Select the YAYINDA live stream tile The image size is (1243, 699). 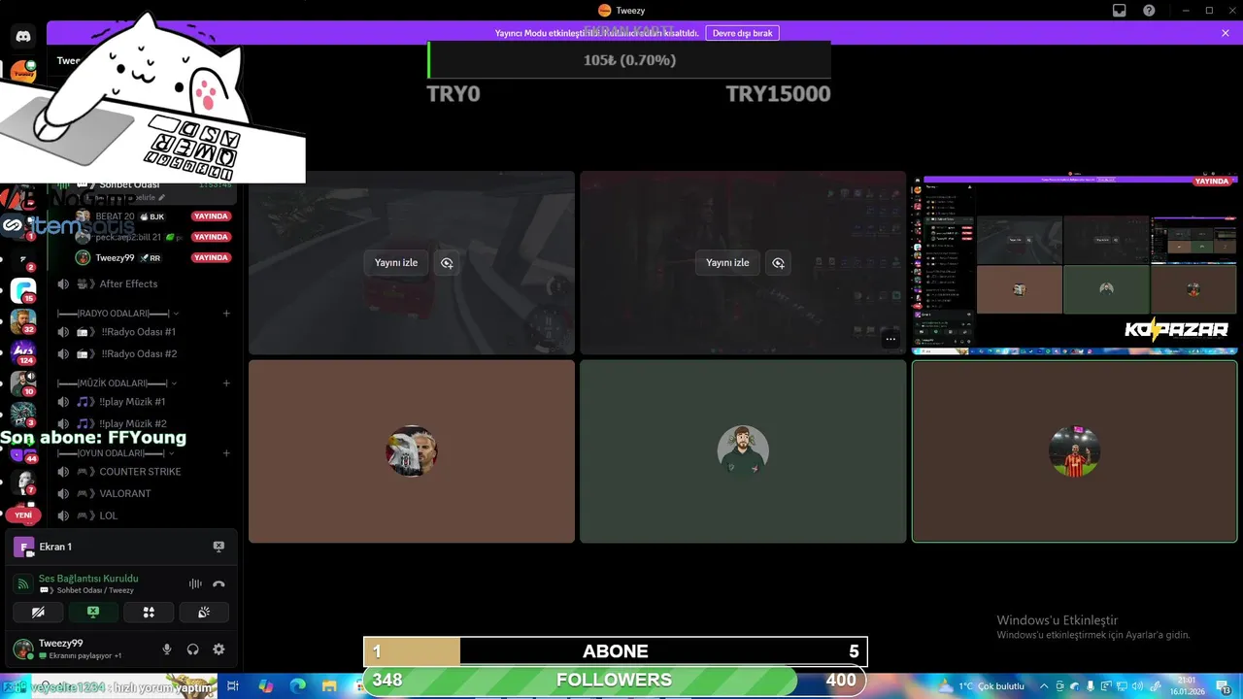1074,264
